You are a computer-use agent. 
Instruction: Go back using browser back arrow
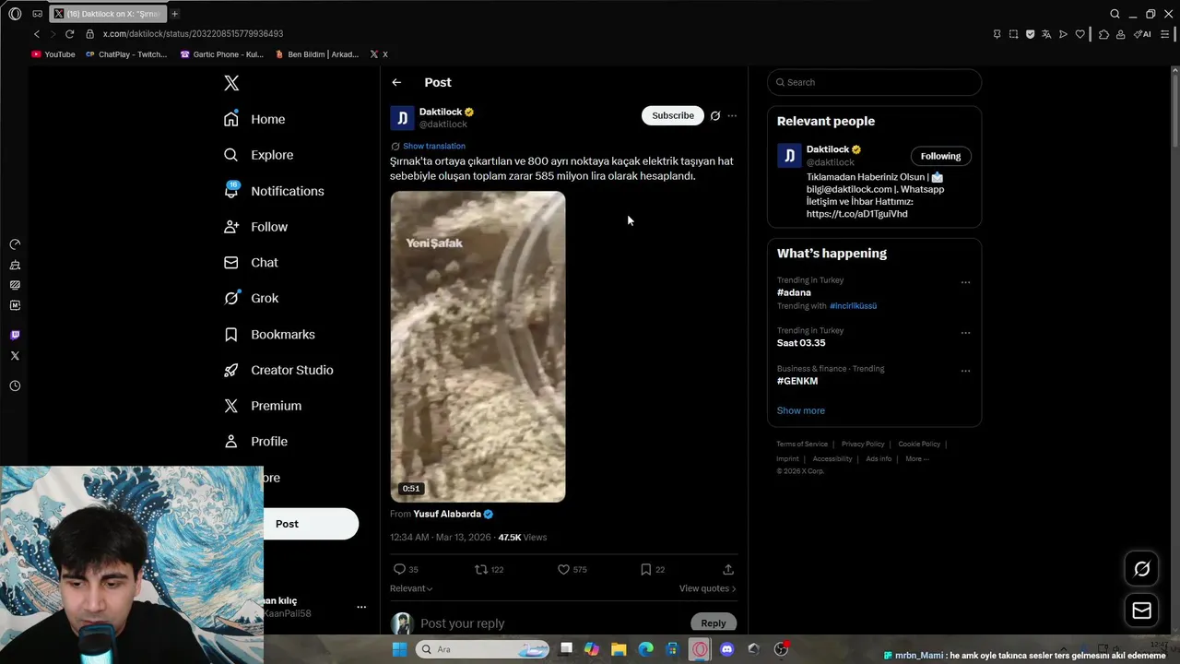(x=37, y=34)
